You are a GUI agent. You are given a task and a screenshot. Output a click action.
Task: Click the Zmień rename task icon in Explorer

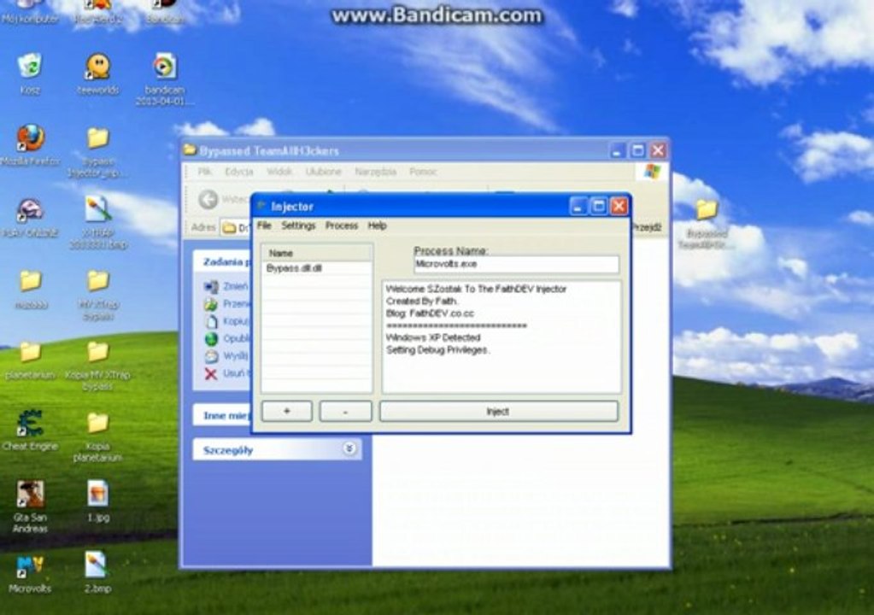click(211, 286)
